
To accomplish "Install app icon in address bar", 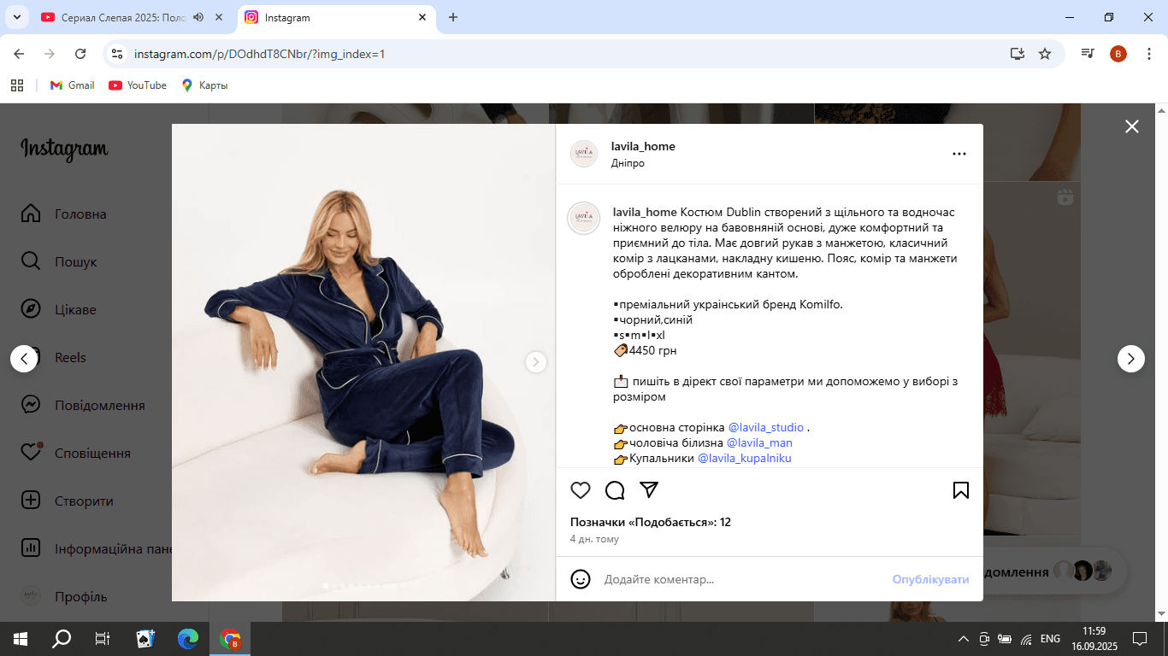I will pos(1017,54).
